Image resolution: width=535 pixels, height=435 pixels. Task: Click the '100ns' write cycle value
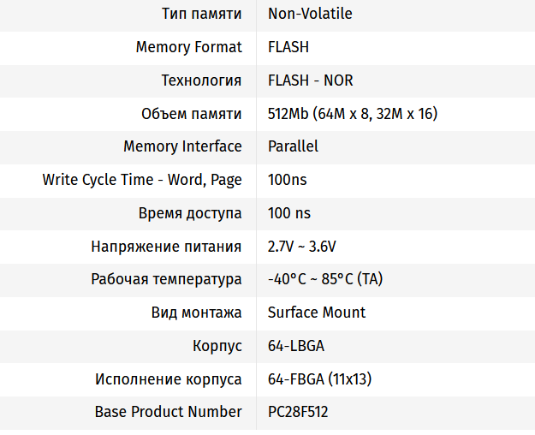click(287, 180)
